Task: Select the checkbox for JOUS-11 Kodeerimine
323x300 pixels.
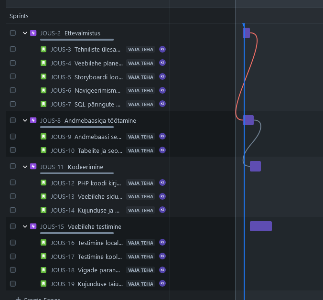Action: [x=13, y=166]
